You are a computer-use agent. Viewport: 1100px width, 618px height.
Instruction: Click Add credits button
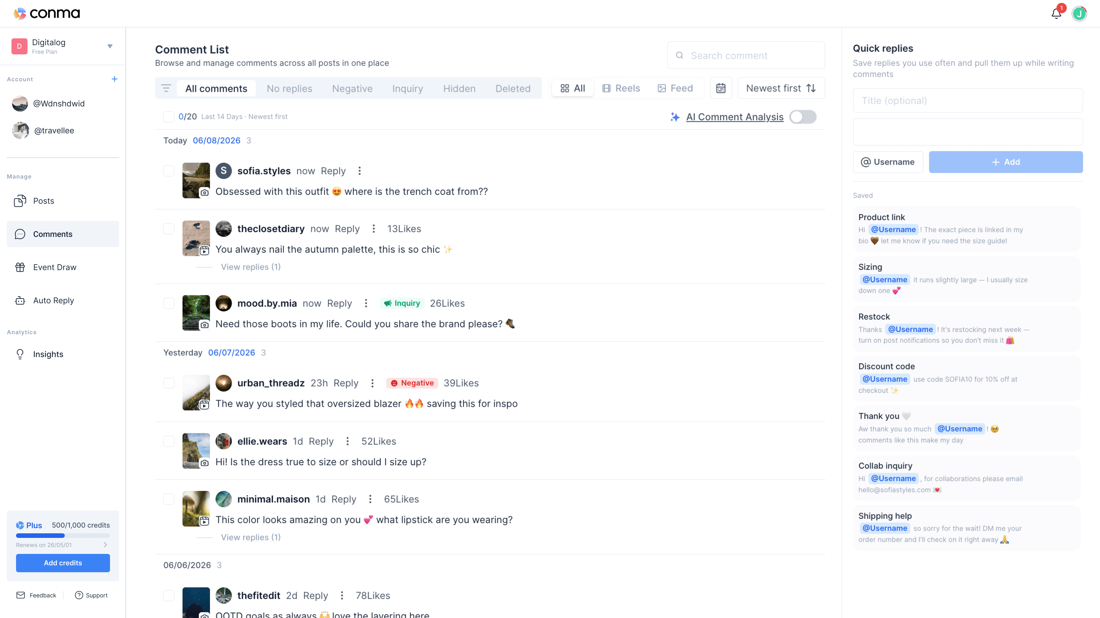point(63,563)
